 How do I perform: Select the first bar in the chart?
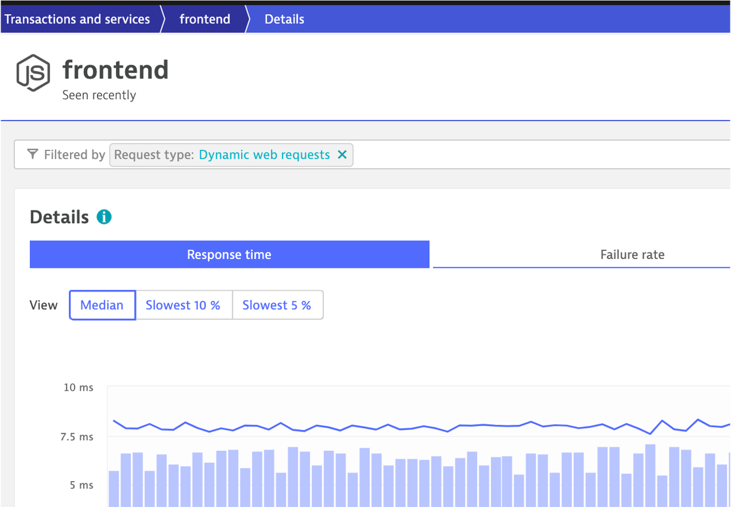(114, 488)
